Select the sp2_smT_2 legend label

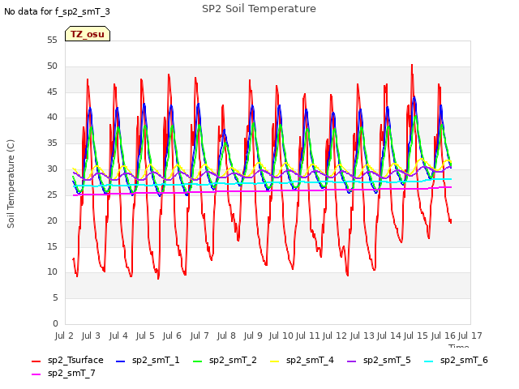point(233,360)
